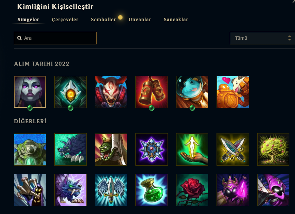Image resolution: width=295 pixels, height=214 pixels.
Task: Choose the blue snowflake shield icon
Action: [x=151, y=149]
